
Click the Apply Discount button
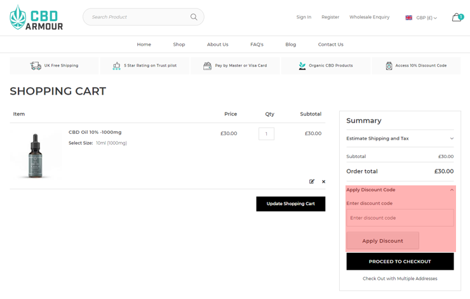tap(382, 241)
